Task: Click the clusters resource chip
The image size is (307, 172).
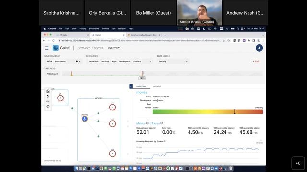Action: [x=137, y=61]
